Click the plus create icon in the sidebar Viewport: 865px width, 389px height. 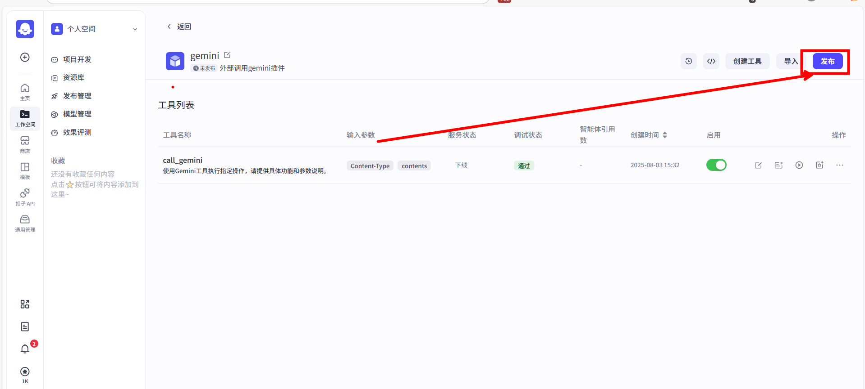tap(25, 57)
